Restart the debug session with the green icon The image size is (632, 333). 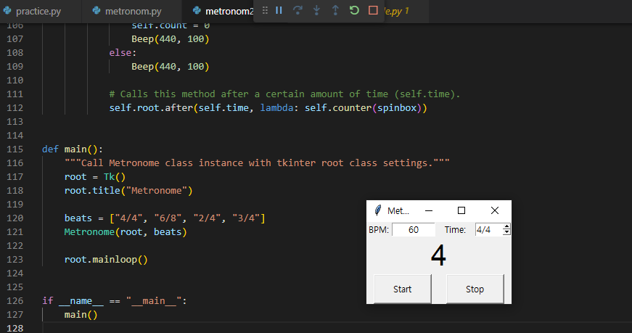coord(354,11)
